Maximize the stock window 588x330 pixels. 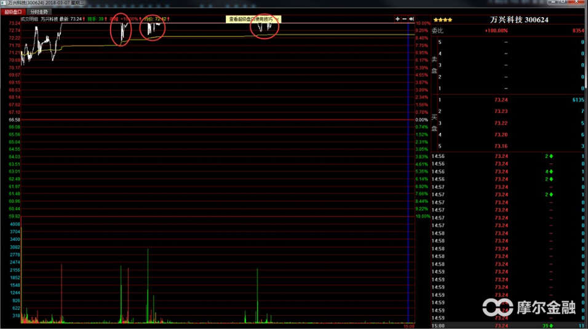(x=563, y=2)
